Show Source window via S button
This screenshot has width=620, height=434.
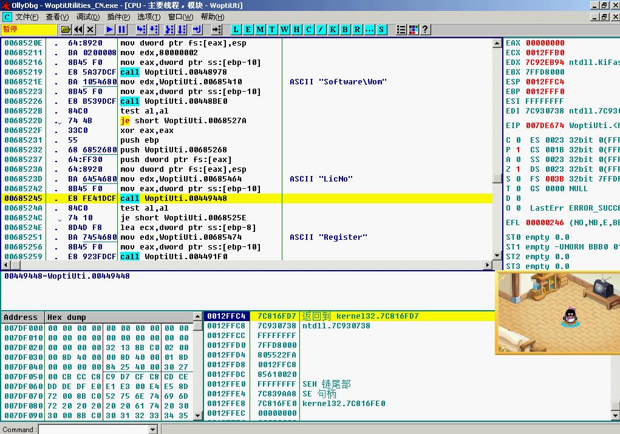(381, 30)
